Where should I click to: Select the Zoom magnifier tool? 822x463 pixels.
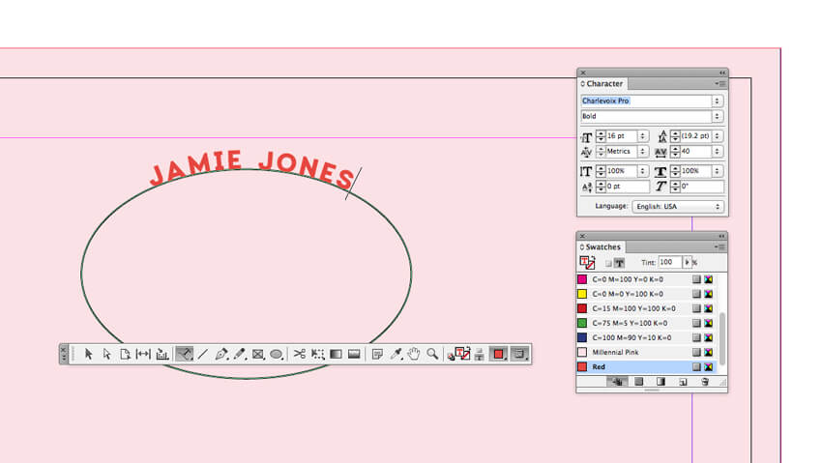[432, 354]
